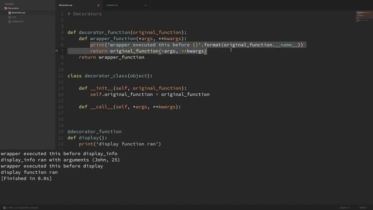Click output 'display_info ran with arguments (John, 25)'
Viewport: 373px width, 210px height.
coord(61,160)
